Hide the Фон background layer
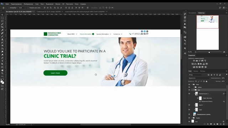Image resolution: width=228 pixels, height=128 pixels. (189, 122)
